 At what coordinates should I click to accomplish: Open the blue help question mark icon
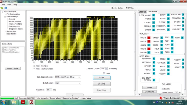point(6,8)
